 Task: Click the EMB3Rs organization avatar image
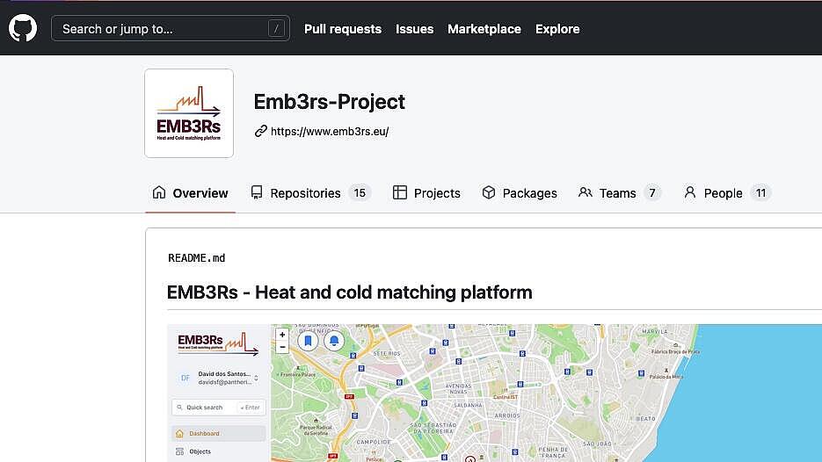189,113
